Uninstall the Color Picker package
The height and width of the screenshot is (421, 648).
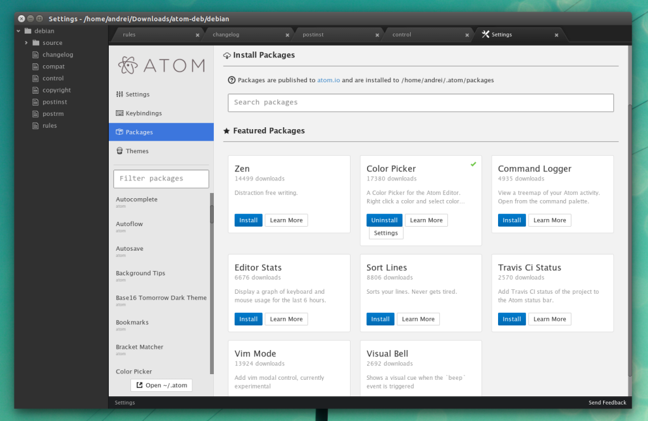click(x=384, y=220)
